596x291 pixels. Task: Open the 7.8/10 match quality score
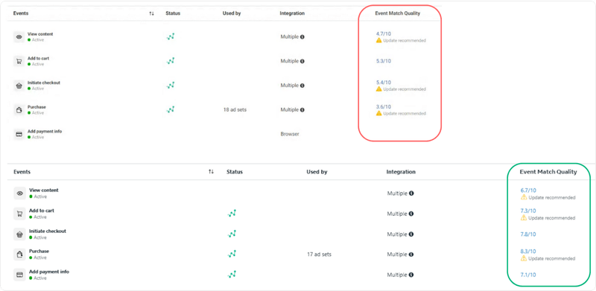tap(528, 234)
